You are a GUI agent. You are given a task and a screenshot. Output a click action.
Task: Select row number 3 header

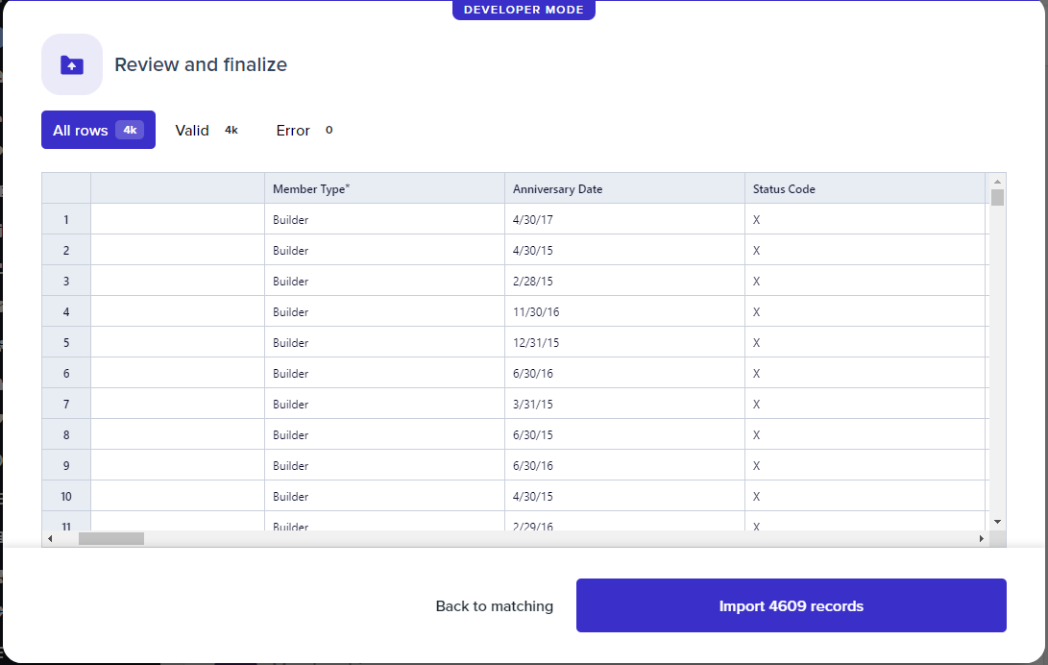tap(66, 281)
